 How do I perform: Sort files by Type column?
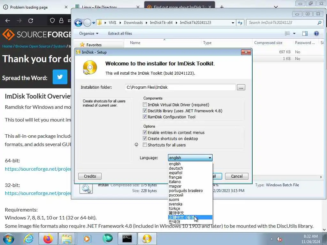[207, 43]
